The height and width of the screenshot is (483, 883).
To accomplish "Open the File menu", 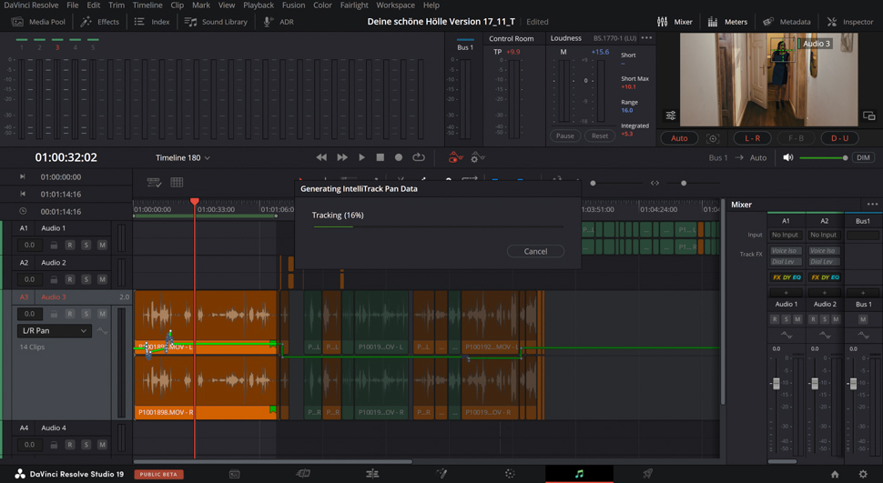I will tap(73, 5).
